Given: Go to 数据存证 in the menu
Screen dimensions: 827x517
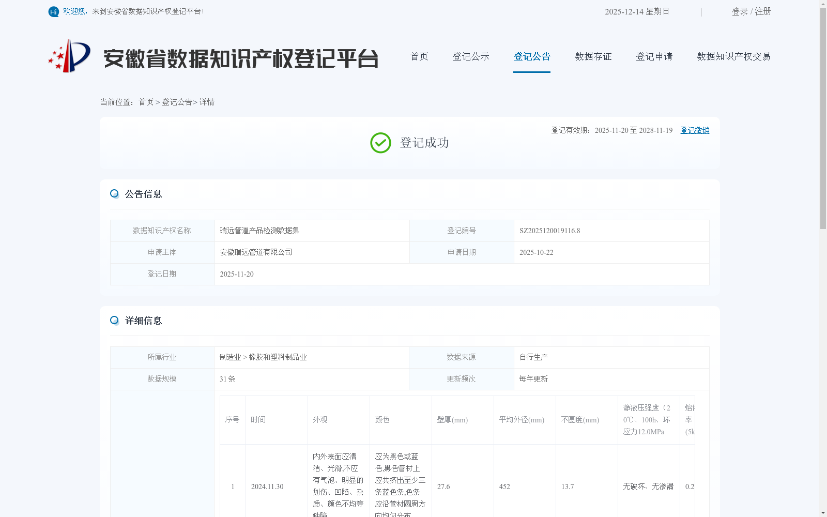Looking at the screenshot, I should (x=593, y=56).
